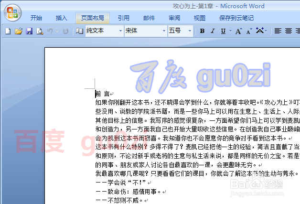300x204 pixels.
Task: Open the 引用 tab
Action: (124, 18)
